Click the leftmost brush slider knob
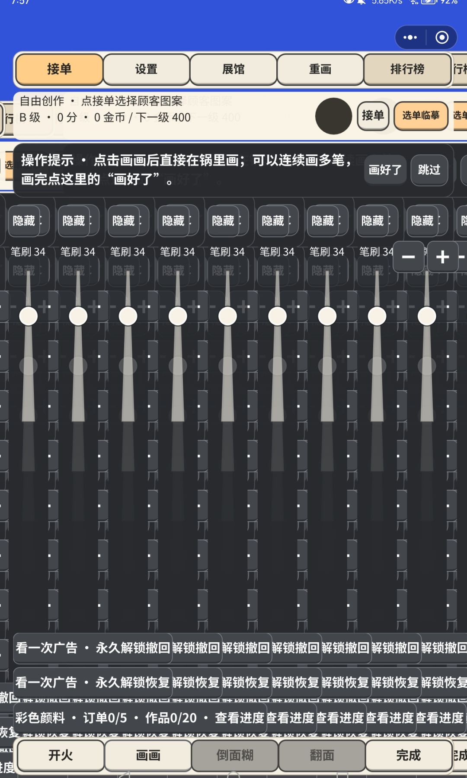Image resolution: width=467 pixels, height=778 pixels. click(x=29, y=316)
